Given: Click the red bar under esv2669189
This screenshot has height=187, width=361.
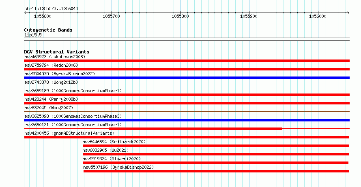Looking at the screenshot, I should tap(187, 95).
